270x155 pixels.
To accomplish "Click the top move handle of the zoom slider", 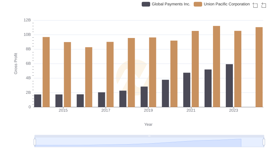I will pos(149,136).
